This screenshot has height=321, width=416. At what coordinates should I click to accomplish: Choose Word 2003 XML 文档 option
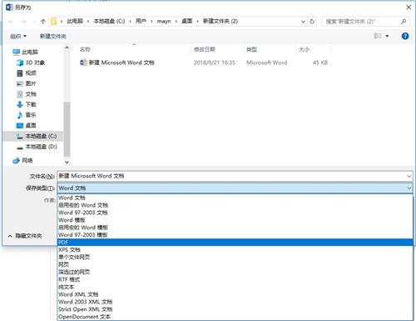tap(235, 302)
